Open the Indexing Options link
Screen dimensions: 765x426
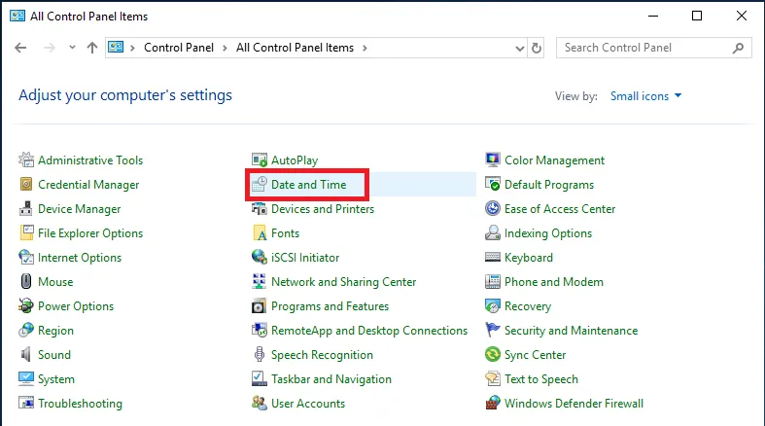548,233
